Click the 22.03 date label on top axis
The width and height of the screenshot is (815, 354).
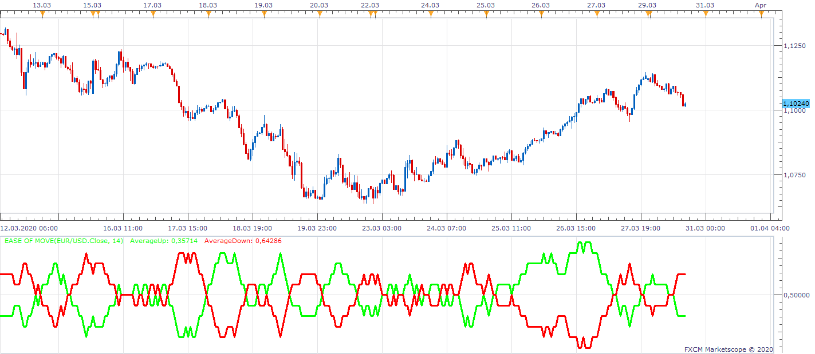370,5
